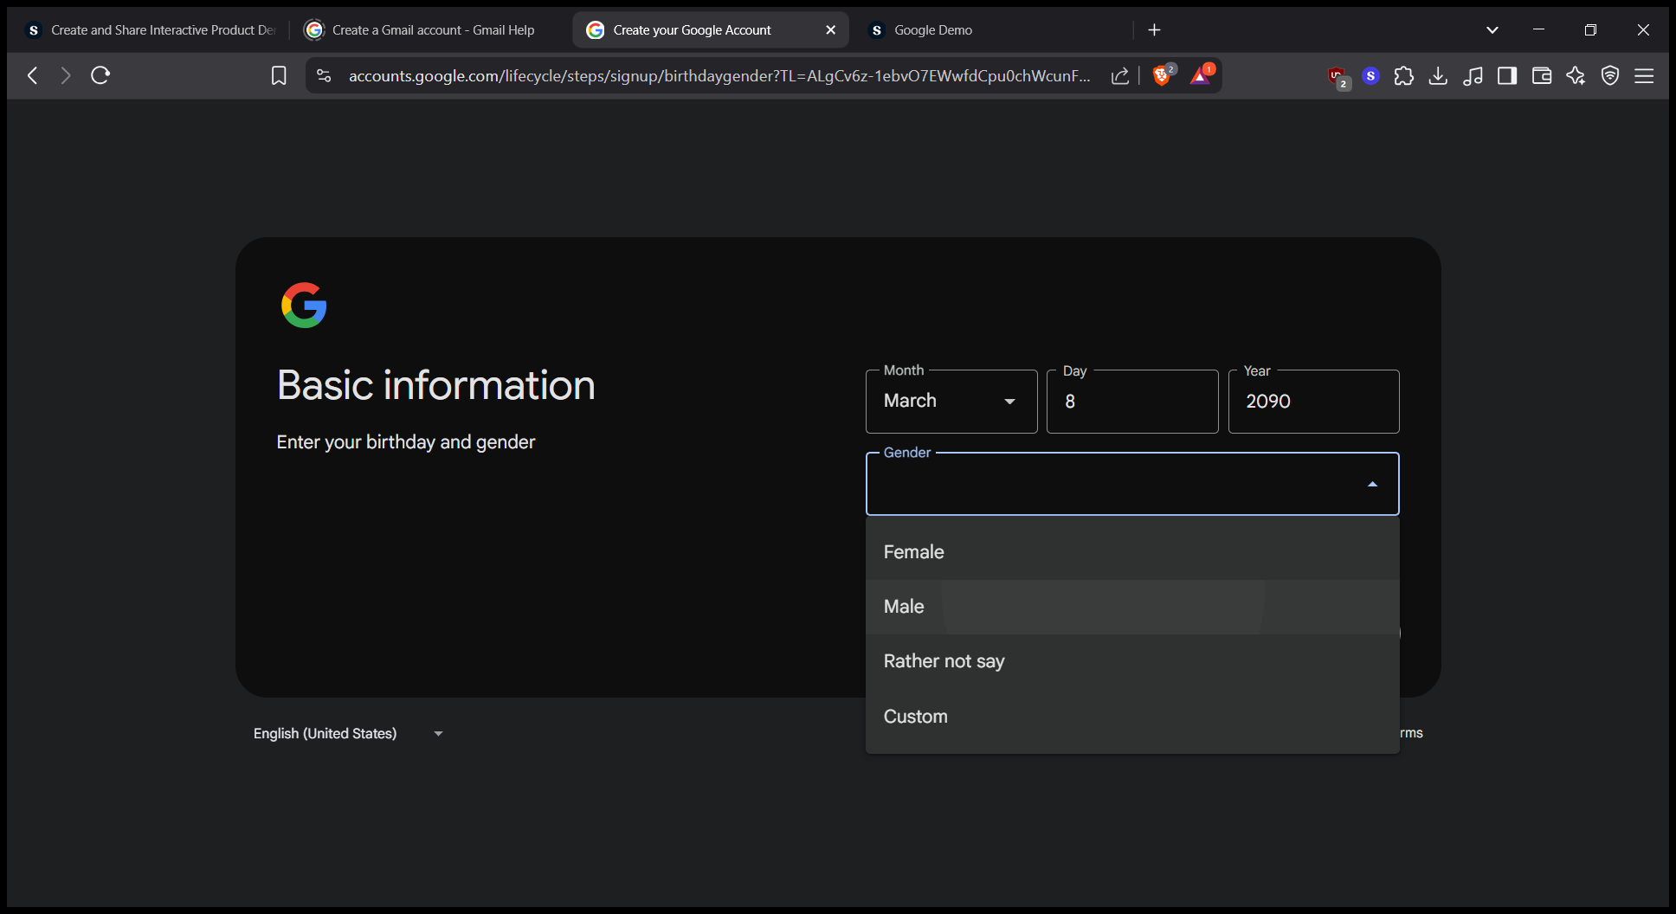
Task: Open the tab search chevron
Action: (x=1492, y=30)
